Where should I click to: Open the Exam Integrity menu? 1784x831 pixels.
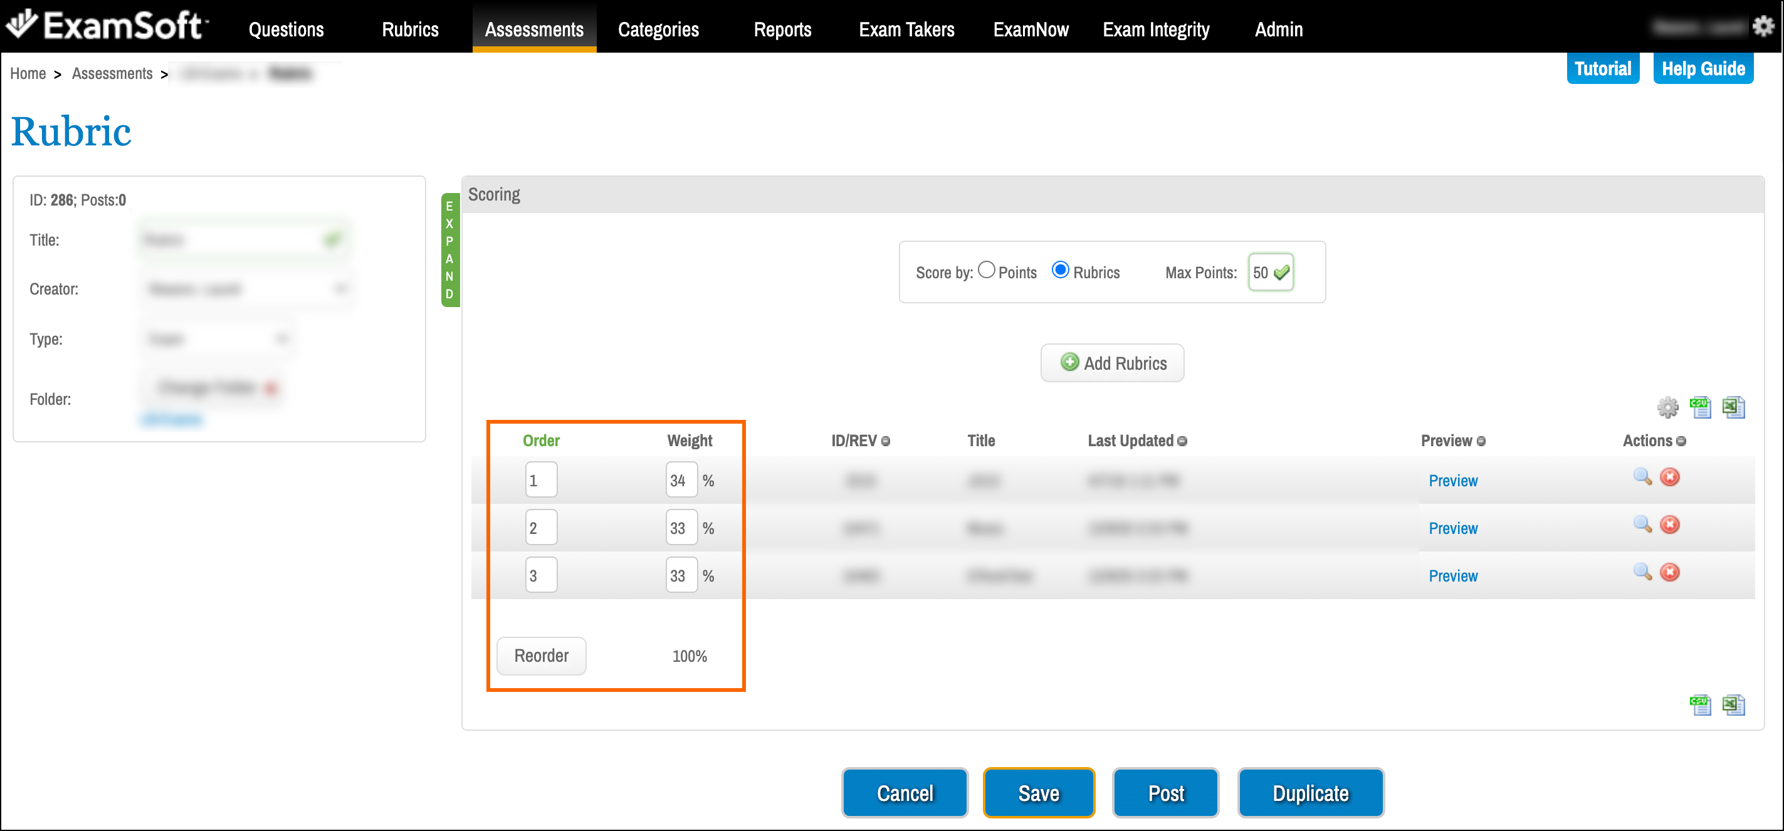(1156, 29)
